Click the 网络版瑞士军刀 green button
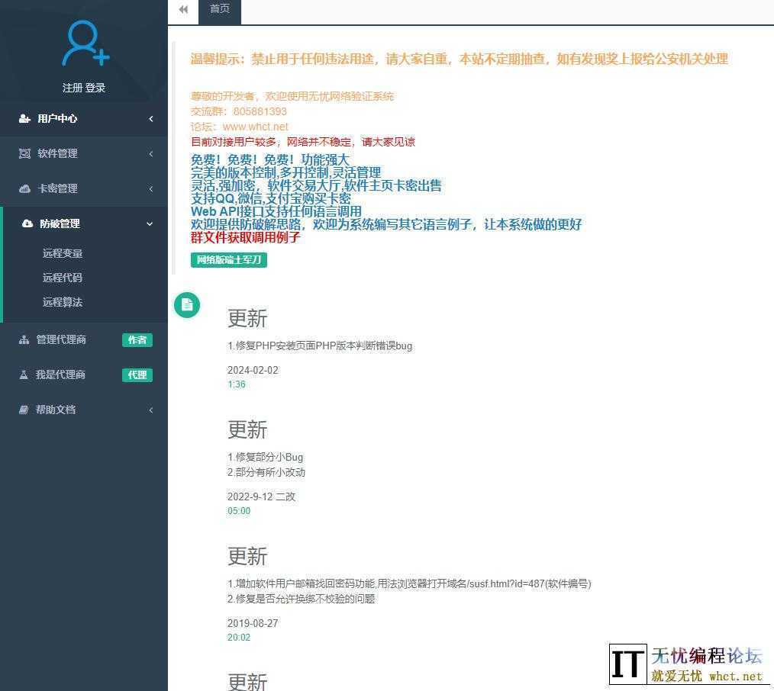The width and height of the screenshot is (774, 691). [229, 260]
